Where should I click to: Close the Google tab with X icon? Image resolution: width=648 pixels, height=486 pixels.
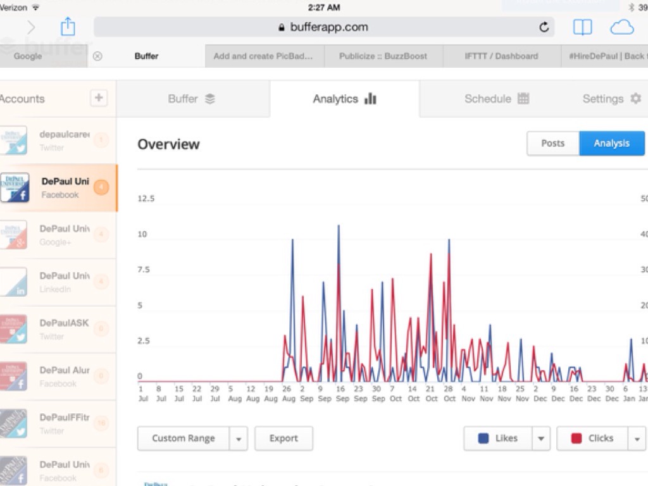[x=97, y=56]
